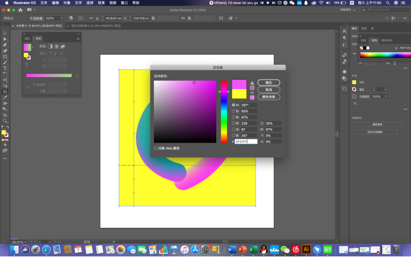Image resolution: width=411 pixels, height=257 pixels.
Task: Select the Mesh tool
Action: click(5, 91)
